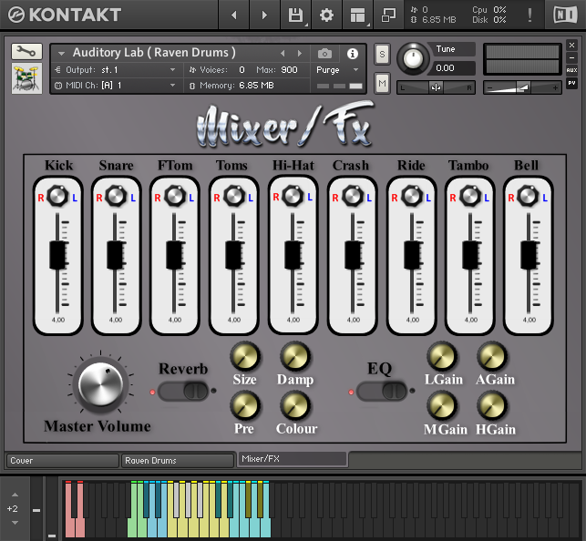
Task: Click the Tambo volume fader
Action: point(470,255)
